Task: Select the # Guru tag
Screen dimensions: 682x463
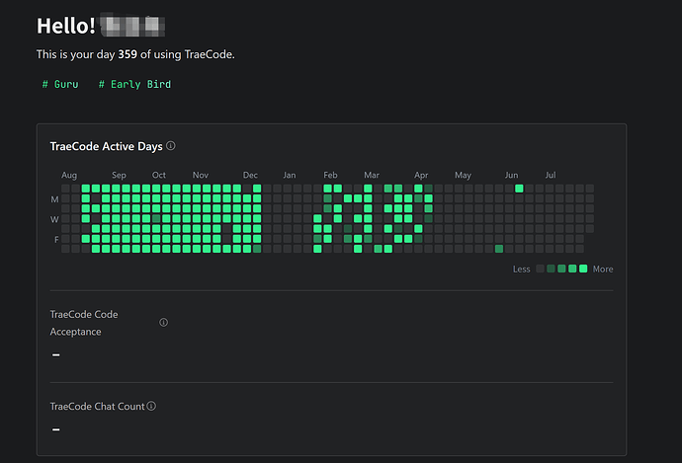Action: (x=60, y=84)
